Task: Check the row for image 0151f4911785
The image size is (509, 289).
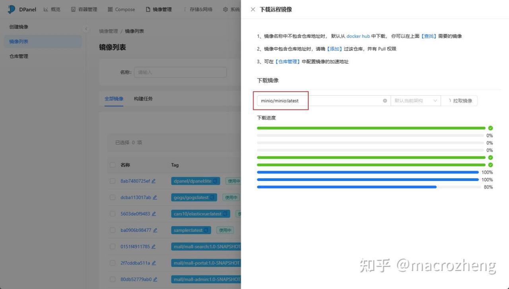Action: [x=113, y=247]
